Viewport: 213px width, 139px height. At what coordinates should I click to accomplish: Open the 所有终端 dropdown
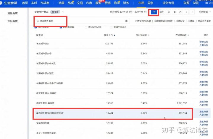coord(205,12)
